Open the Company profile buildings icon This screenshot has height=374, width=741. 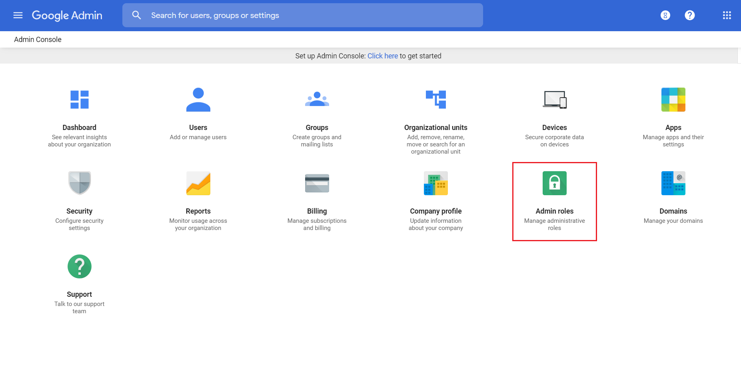(435, 183)
